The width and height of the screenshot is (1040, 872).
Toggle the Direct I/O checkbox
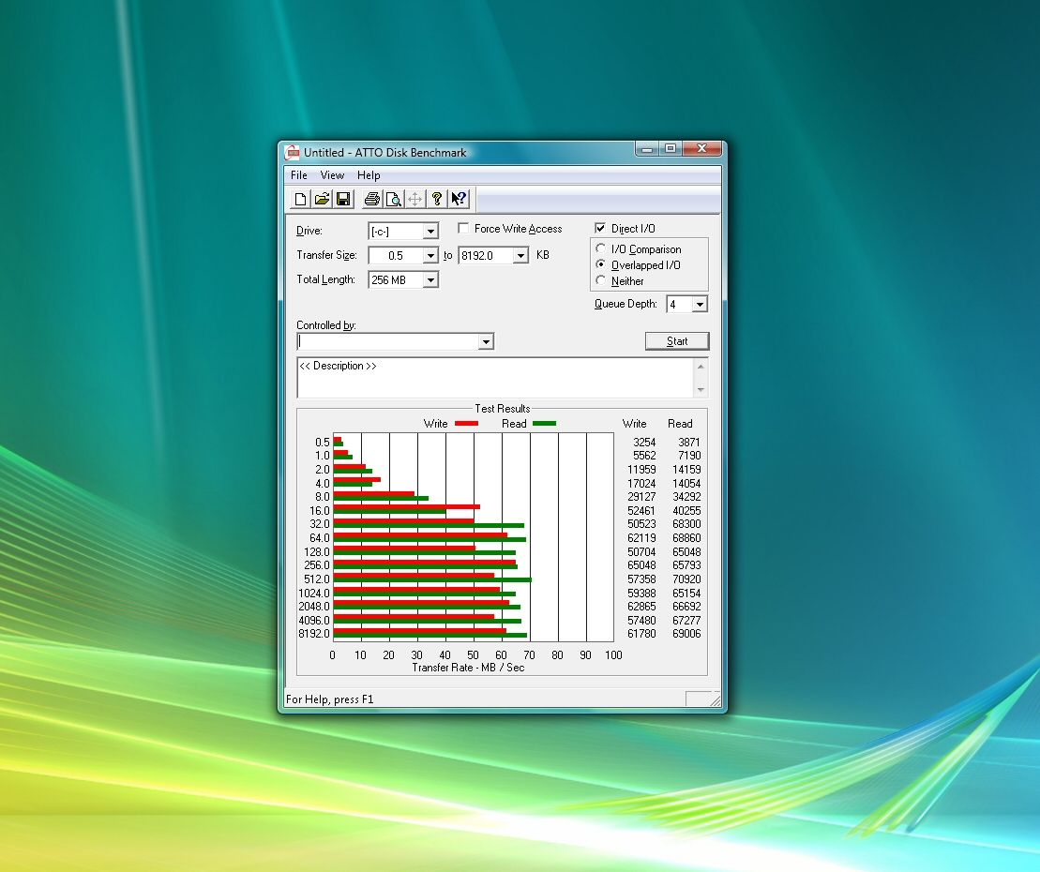[x=600, y=228]
